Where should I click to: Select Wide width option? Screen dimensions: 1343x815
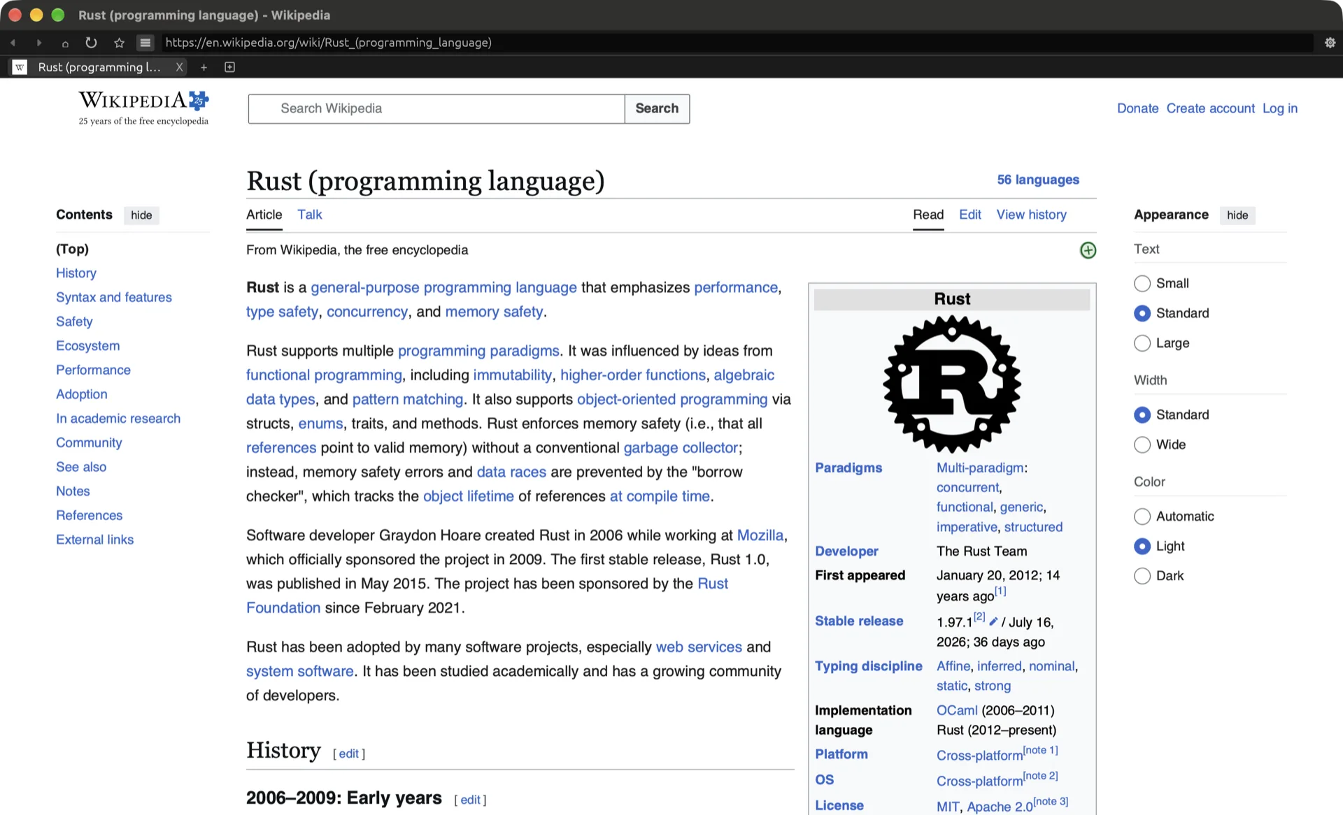[x=1142, y=445]
